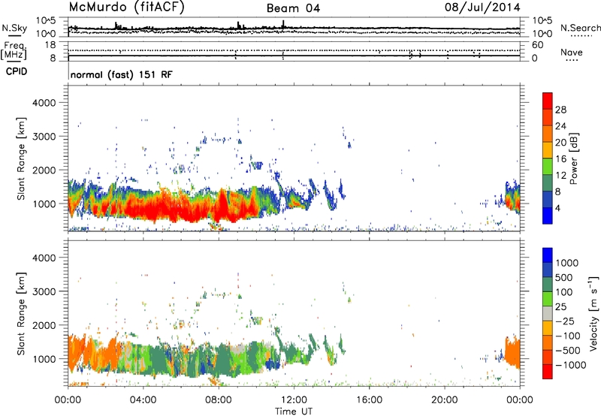Click the 8 tick on frequency axis
The width and height of the screenshot is (601, 416).
(x=53, y=59)
